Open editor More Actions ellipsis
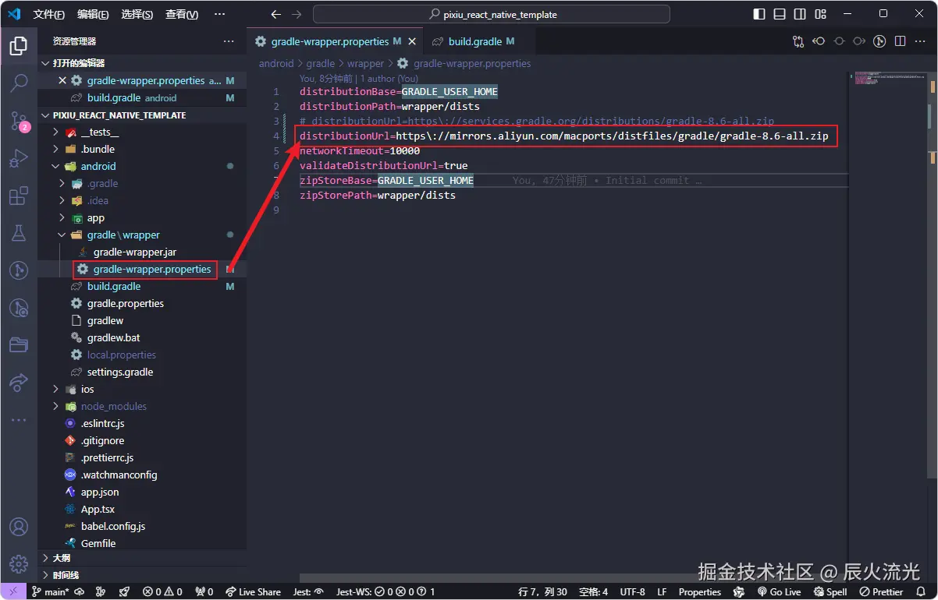This screenshot has height=600, width=938. (x=920, y=41)
